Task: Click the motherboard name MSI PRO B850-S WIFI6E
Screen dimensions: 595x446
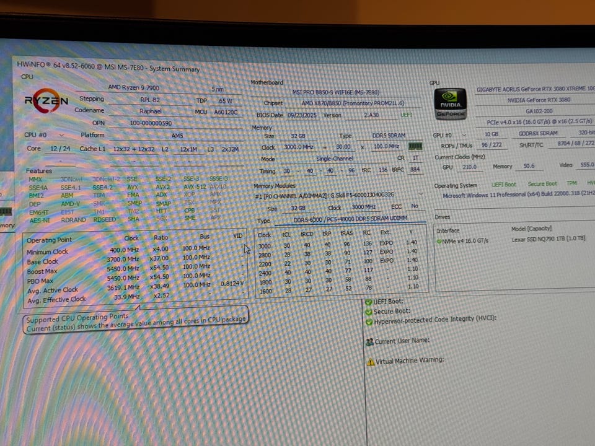Action: coord(335,92)
